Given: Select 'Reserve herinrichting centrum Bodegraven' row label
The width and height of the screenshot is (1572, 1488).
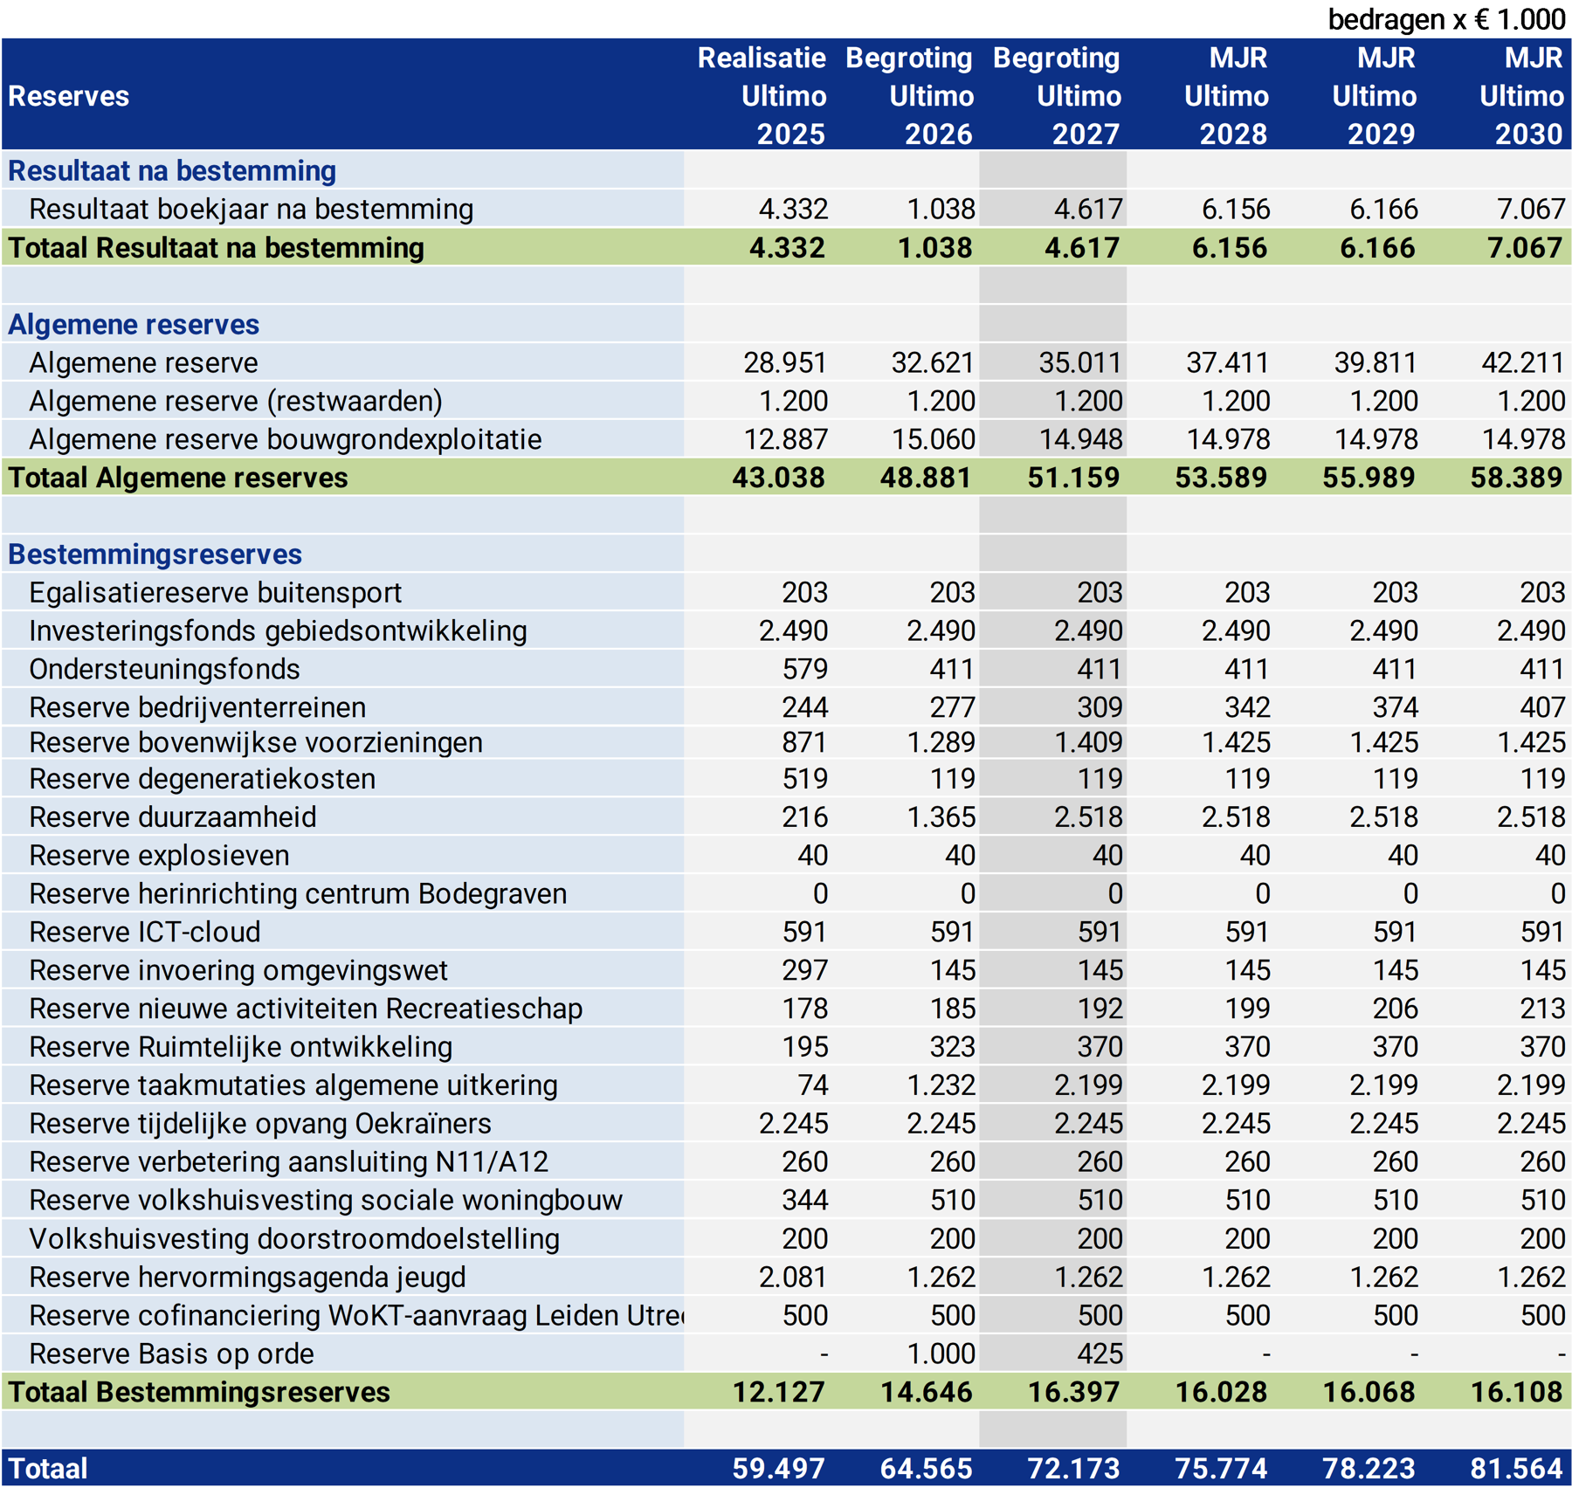Looking at the screenshot, I should [298, 894].
